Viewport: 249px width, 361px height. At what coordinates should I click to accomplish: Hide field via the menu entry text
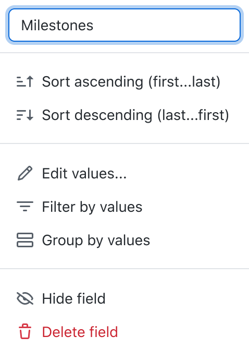73,298
